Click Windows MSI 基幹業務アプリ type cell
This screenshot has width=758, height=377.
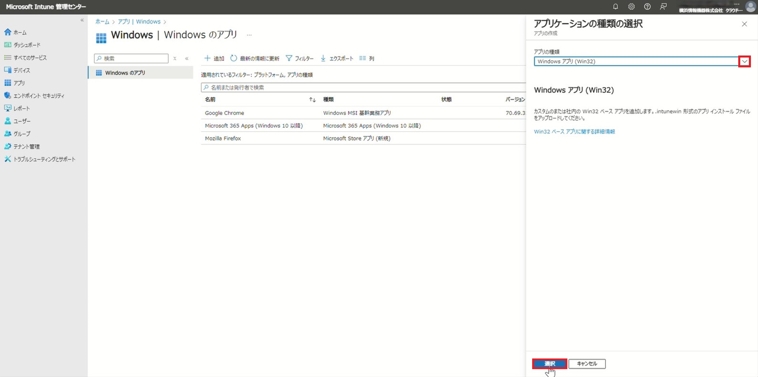[357, 113]
